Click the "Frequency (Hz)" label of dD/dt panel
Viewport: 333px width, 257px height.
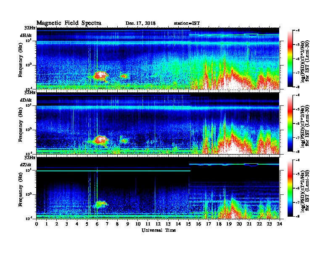coord(20,125)
